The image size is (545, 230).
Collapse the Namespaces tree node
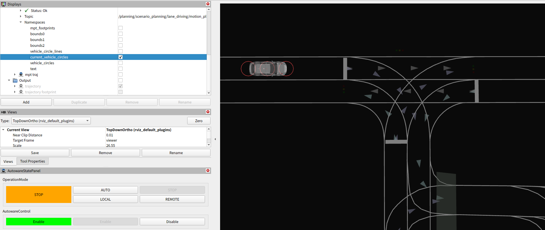pyautogui.click(x=21, y=22)
